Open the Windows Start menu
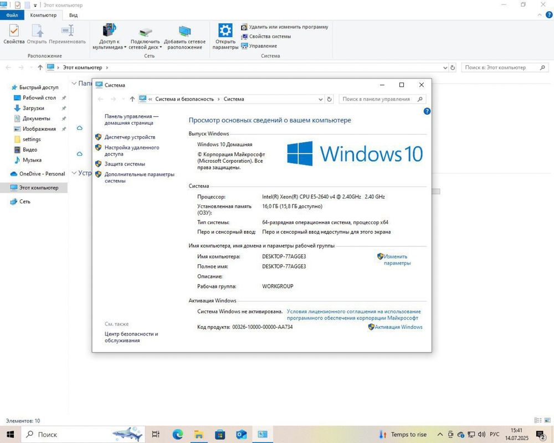 (10, 434)
